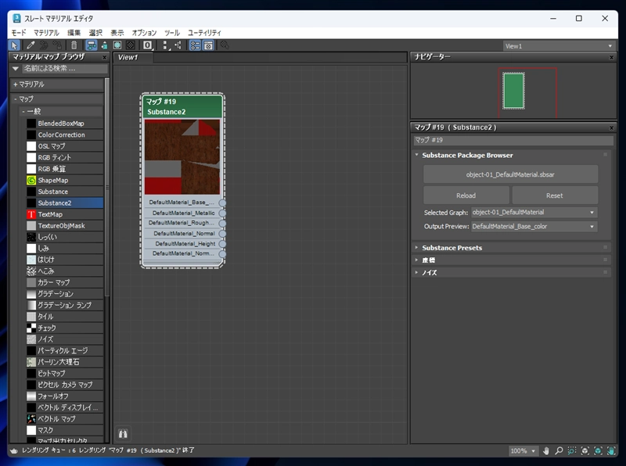Open the 100% zoom level dropdown
Image resolution: width=626 pixels, height=466 pixels.
523,451
